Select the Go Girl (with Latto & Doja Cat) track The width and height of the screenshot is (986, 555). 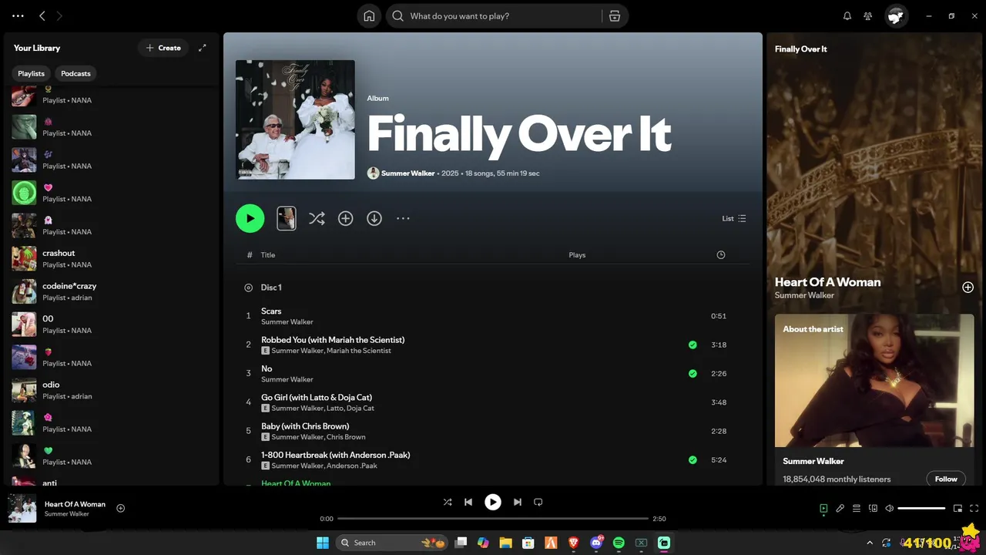click(492, 402)
